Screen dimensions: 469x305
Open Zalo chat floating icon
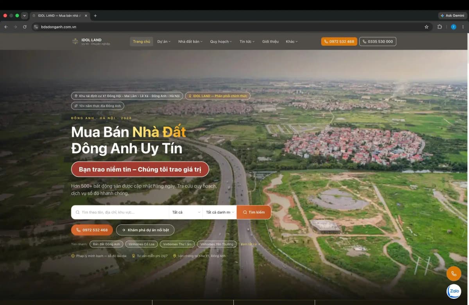pos(454,291)
